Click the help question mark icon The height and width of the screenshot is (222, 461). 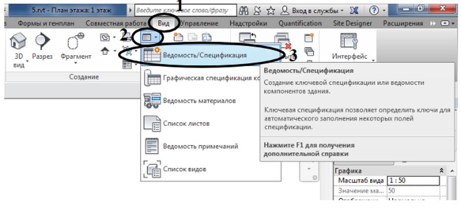[374, 11]
